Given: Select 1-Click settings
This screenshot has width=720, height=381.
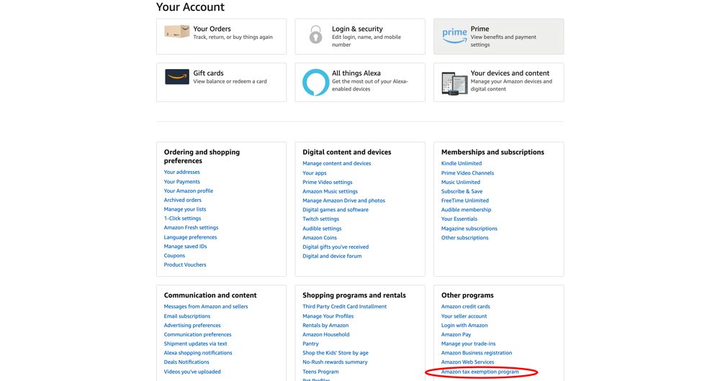Looking at the screenshot, I should point(182,219).
